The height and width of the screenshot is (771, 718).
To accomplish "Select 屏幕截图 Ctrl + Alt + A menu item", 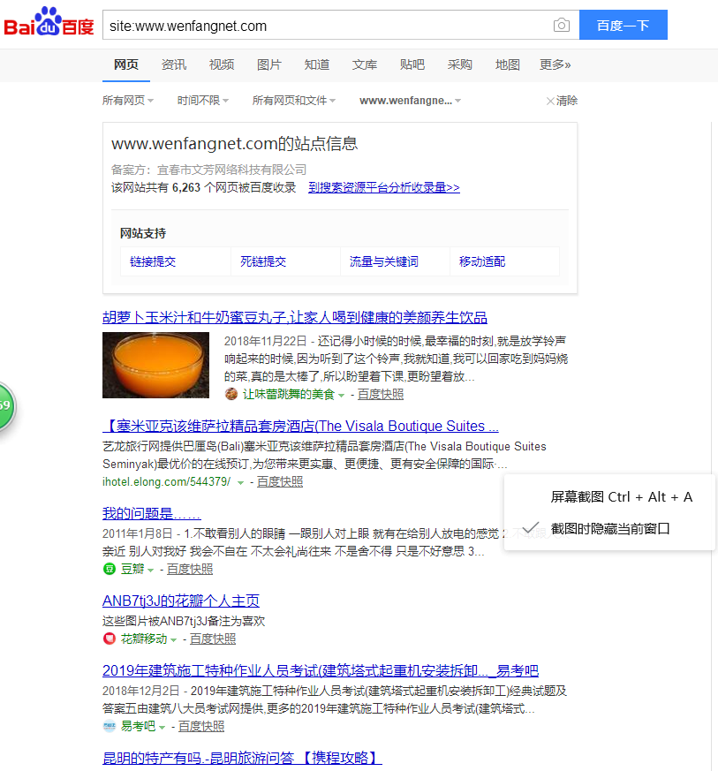I will pos(622,496).
